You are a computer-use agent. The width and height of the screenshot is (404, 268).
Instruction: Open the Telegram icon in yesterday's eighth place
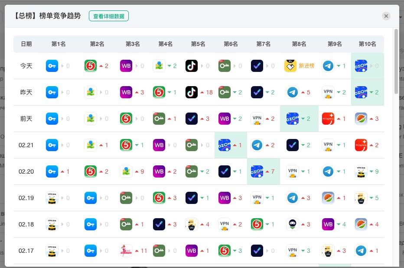click(x=293, y=92)
